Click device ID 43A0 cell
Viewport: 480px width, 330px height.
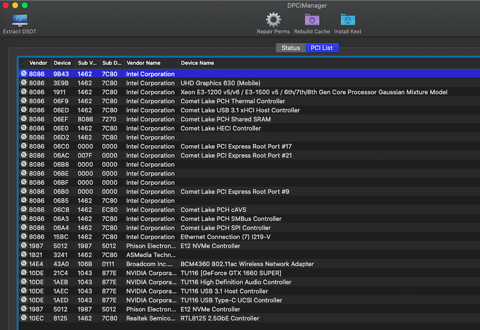[x=61, y=264]
